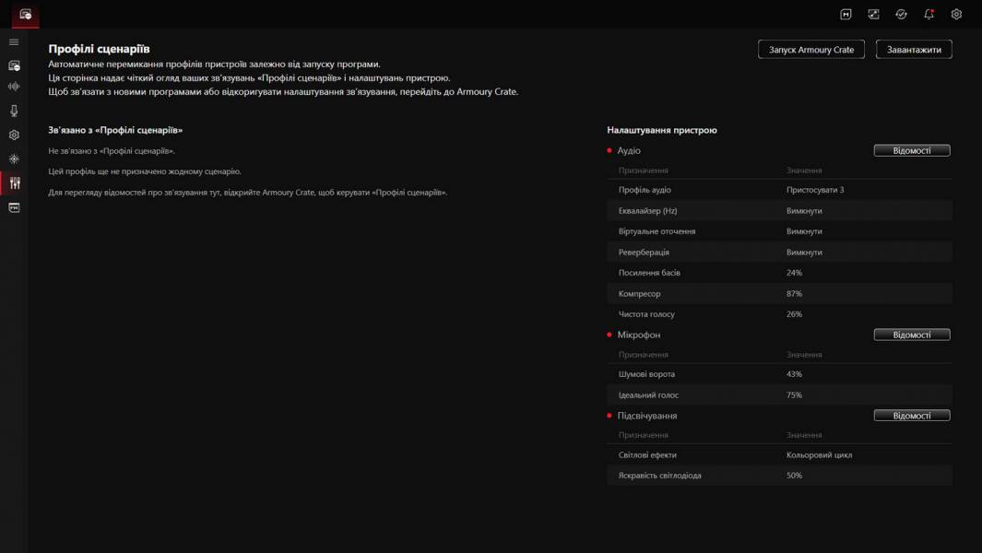Click the connection icon left of the update icon
This screenshot has height=553, width=982.
pos(873,15)
